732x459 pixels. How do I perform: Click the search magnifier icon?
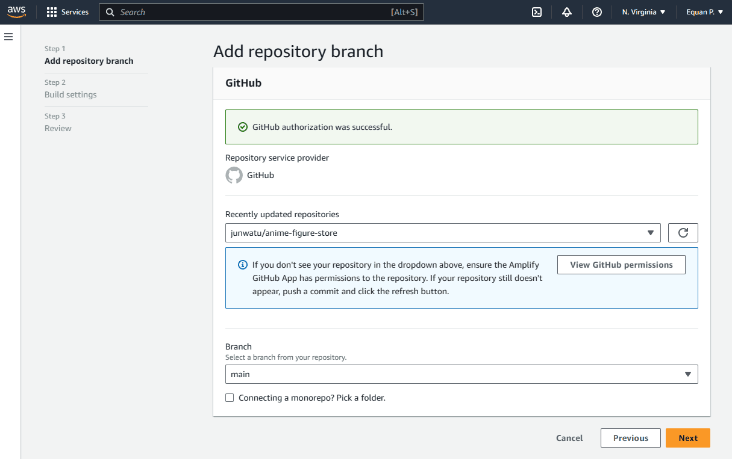(110, 12)
